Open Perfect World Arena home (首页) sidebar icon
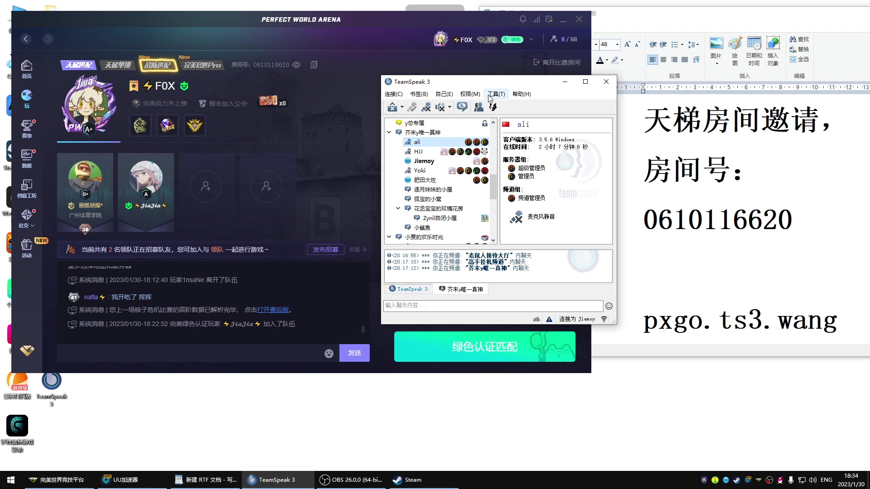 click(x=27, y=69)
